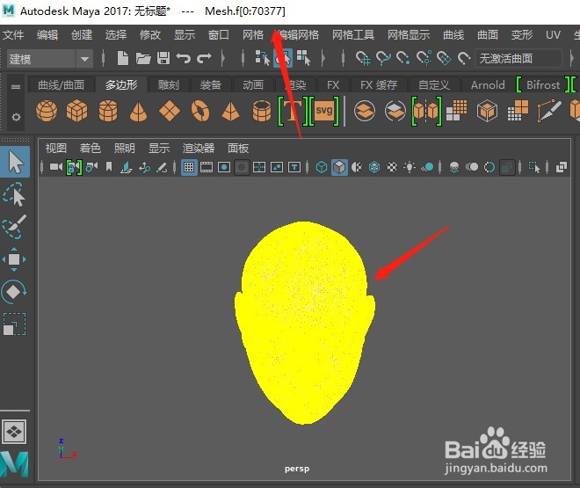The width and height of the screenshot is (580, 488).
Task: Create a polygon cylinder from shelf
Action: tap(108, 111)
